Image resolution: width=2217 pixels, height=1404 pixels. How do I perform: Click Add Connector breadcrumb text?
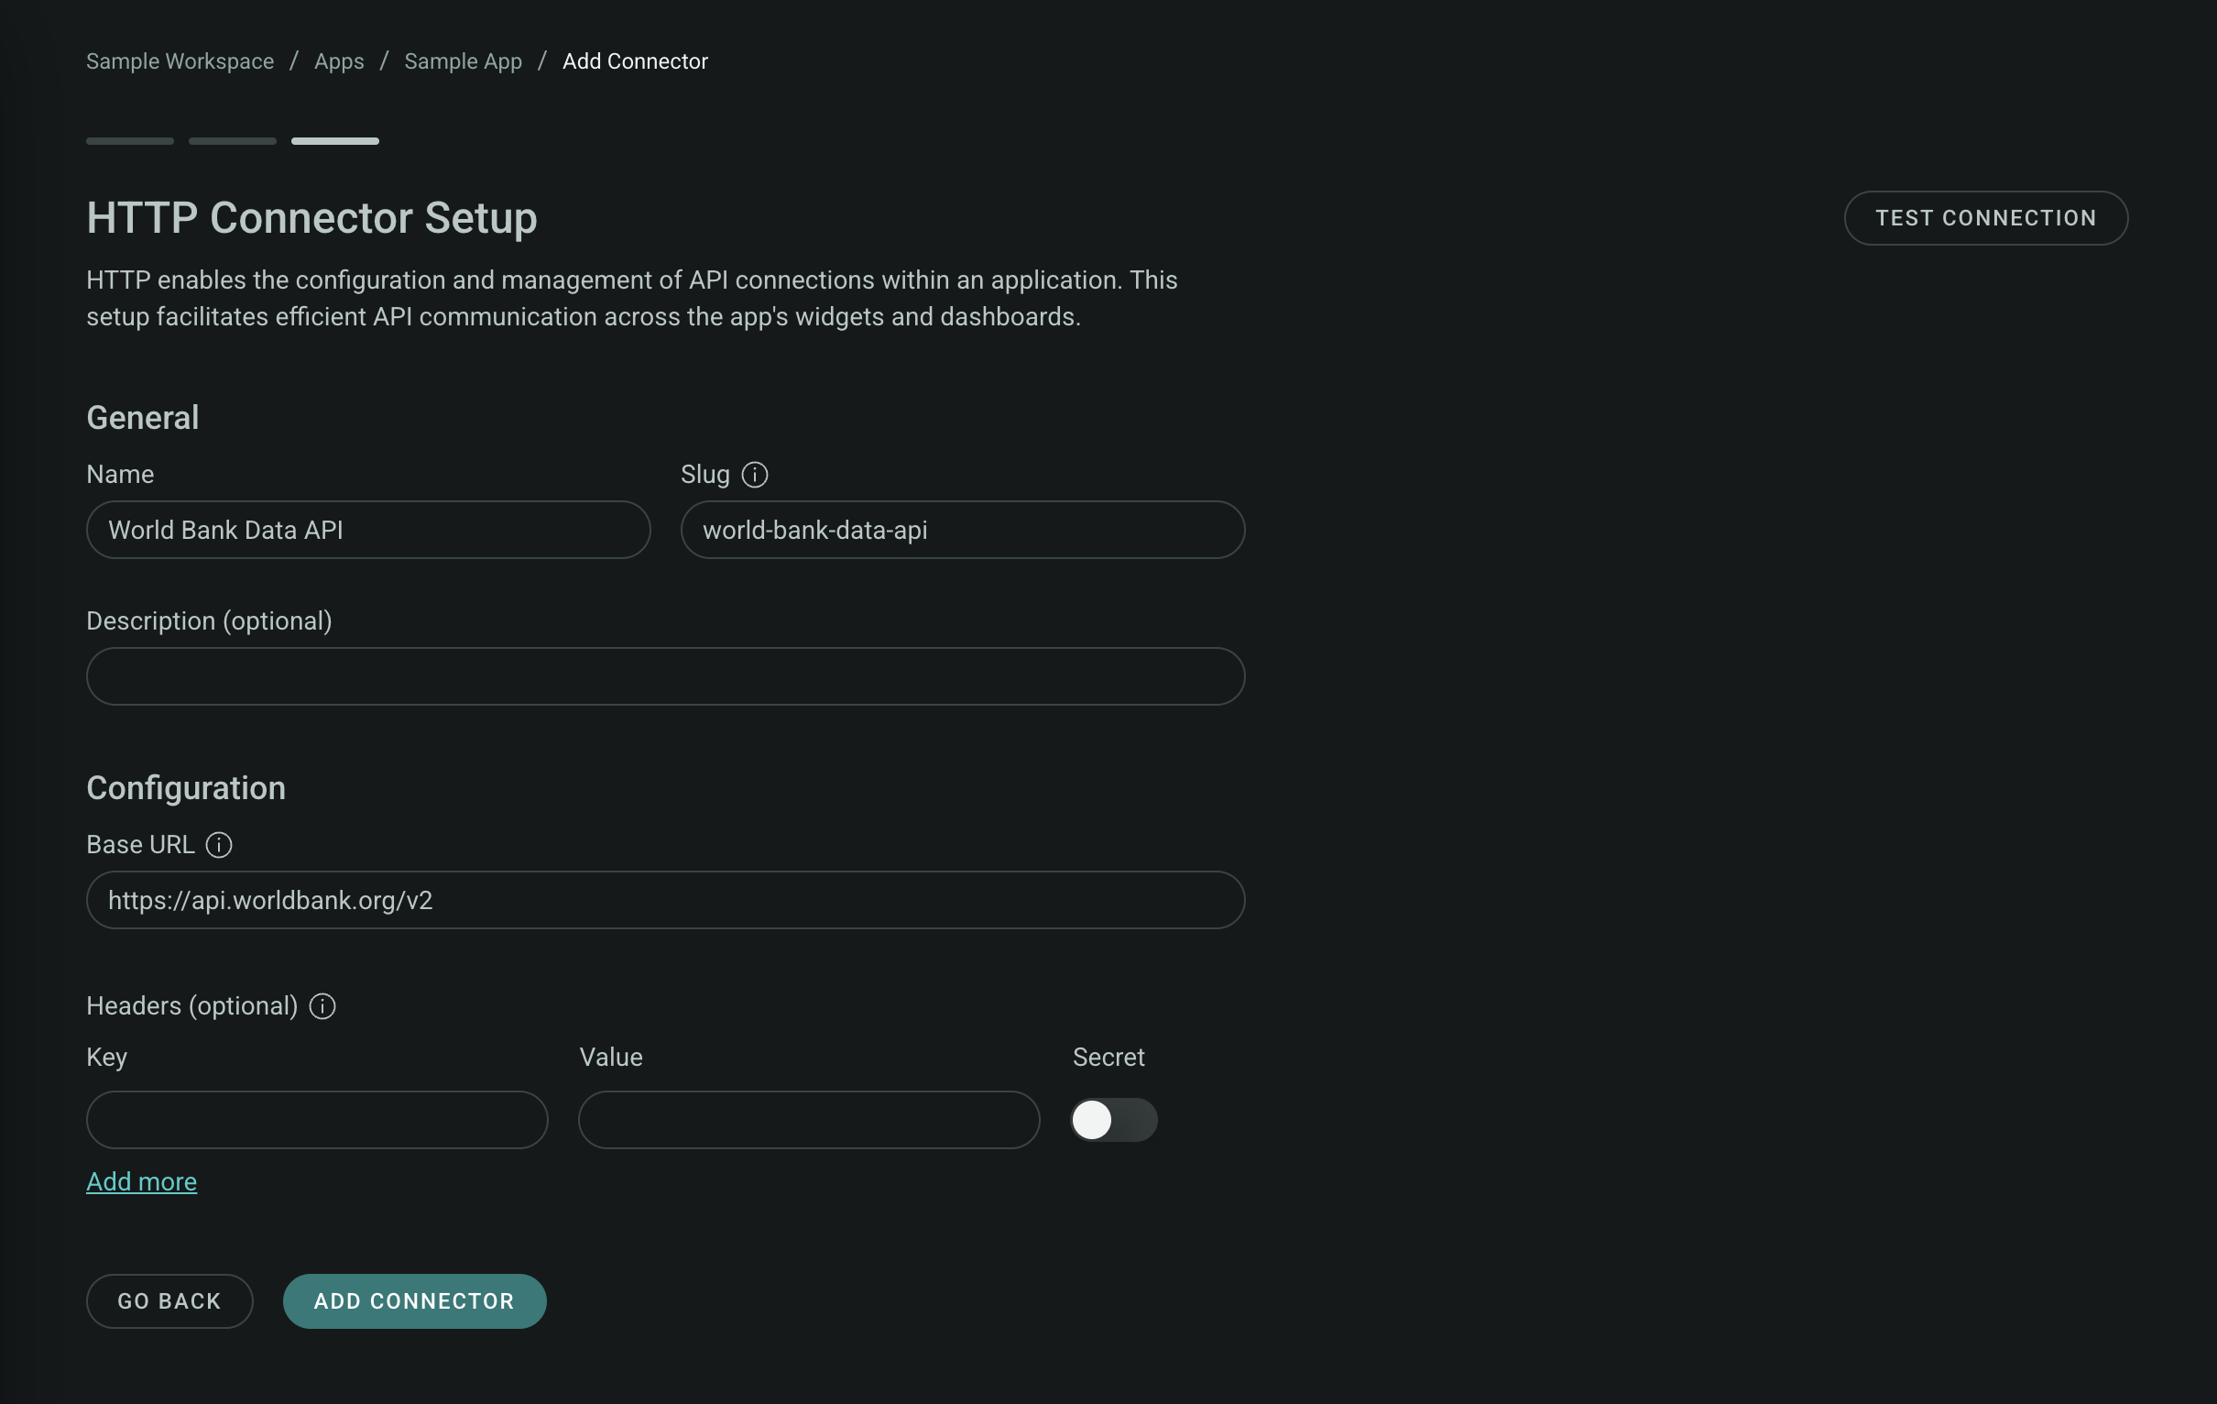(635, 60)
